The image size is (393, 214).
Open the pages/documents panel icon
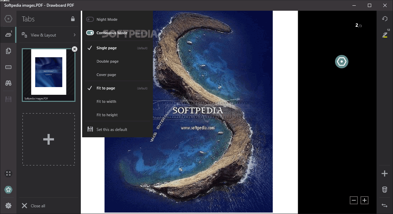tap(8, 51)
